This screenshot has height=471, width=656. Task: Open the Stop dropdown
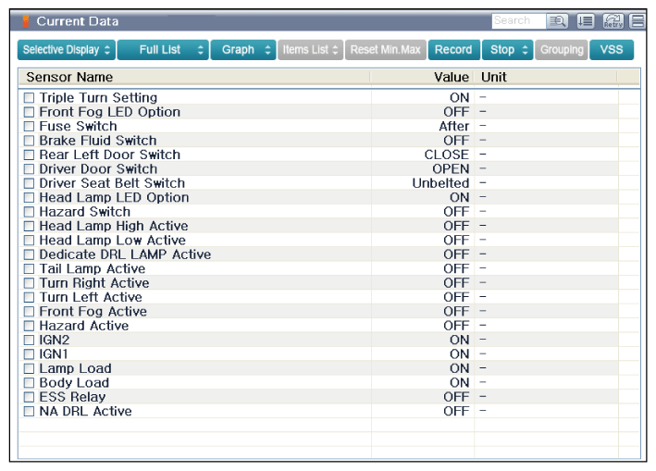point(507,50)
